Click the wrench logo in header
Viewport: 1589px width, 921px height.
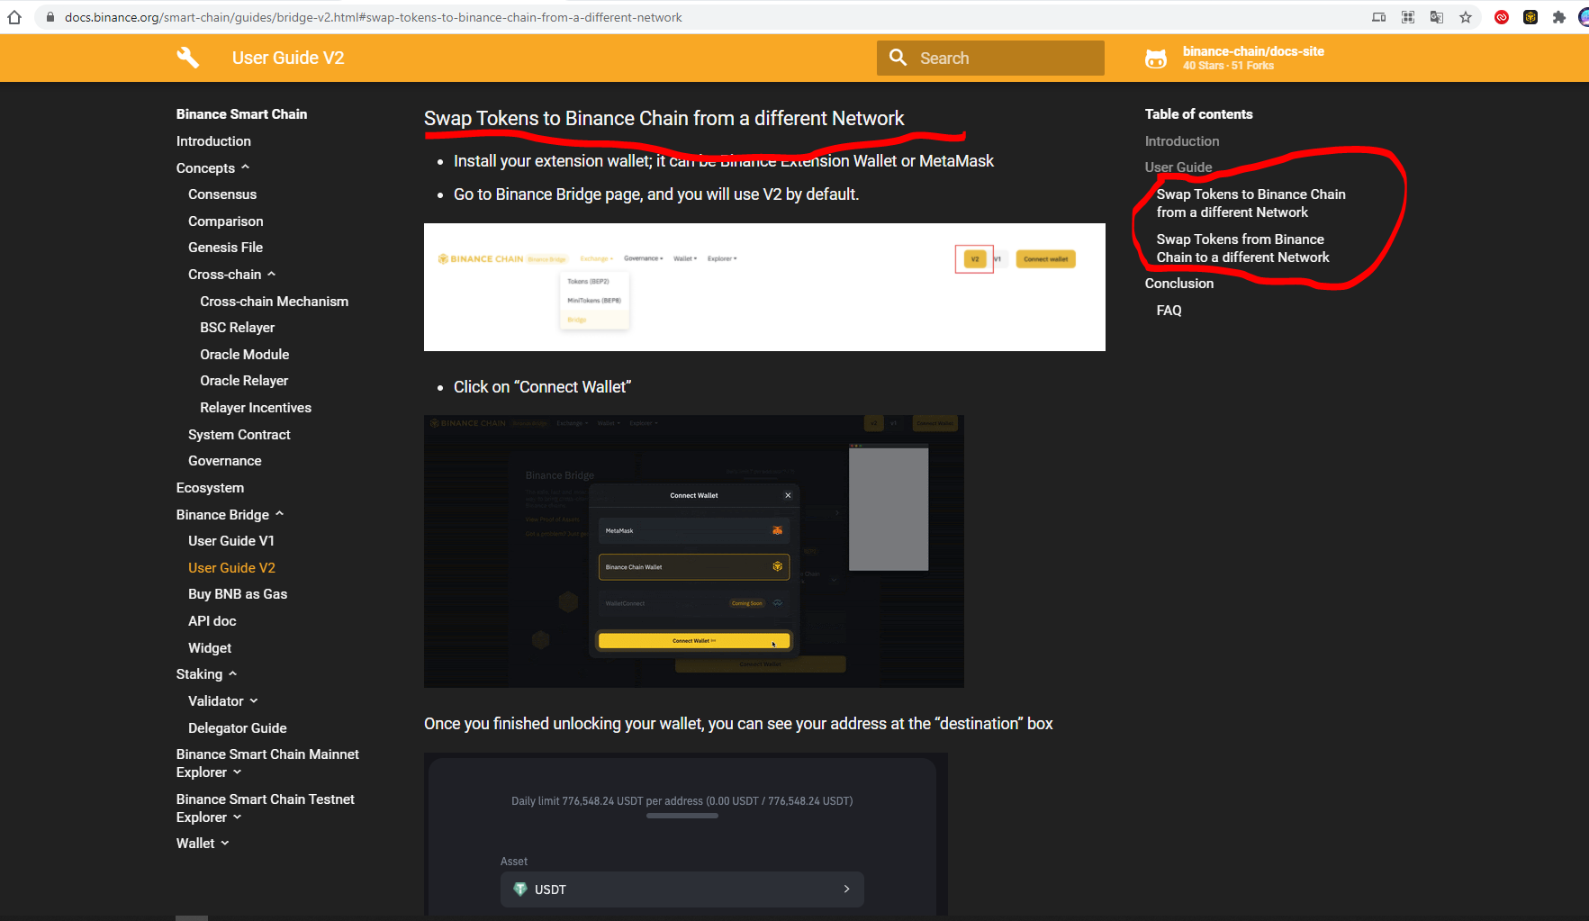(x=187, y=58)
